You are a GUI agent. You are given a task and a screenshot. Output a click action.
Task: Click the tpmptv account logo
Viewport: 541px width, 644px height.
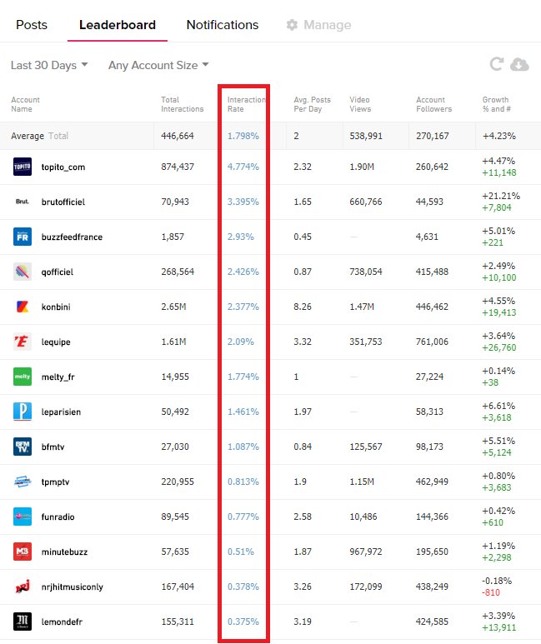click(23, 482)
